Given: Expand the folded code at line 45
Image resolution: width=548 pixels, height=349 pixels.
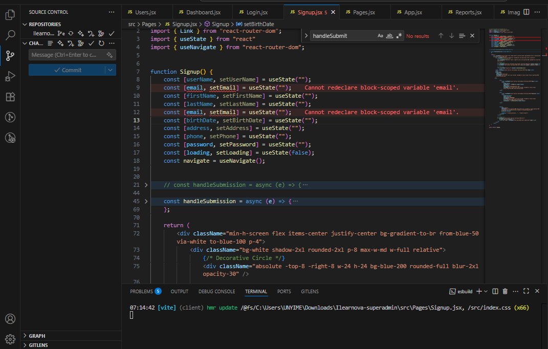Looking at the screenshot, I should click(146, 202).
